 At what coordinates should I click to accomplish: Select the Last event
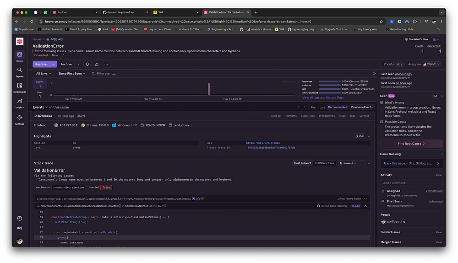pos(322,107)
